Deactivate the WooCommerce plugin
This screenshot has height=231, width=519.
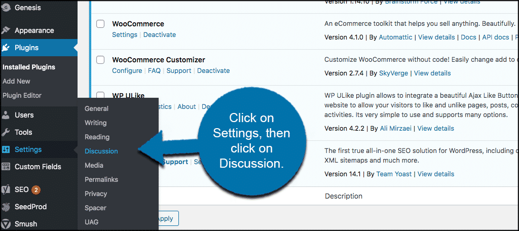pyautogui.click(x=160, y=35)
